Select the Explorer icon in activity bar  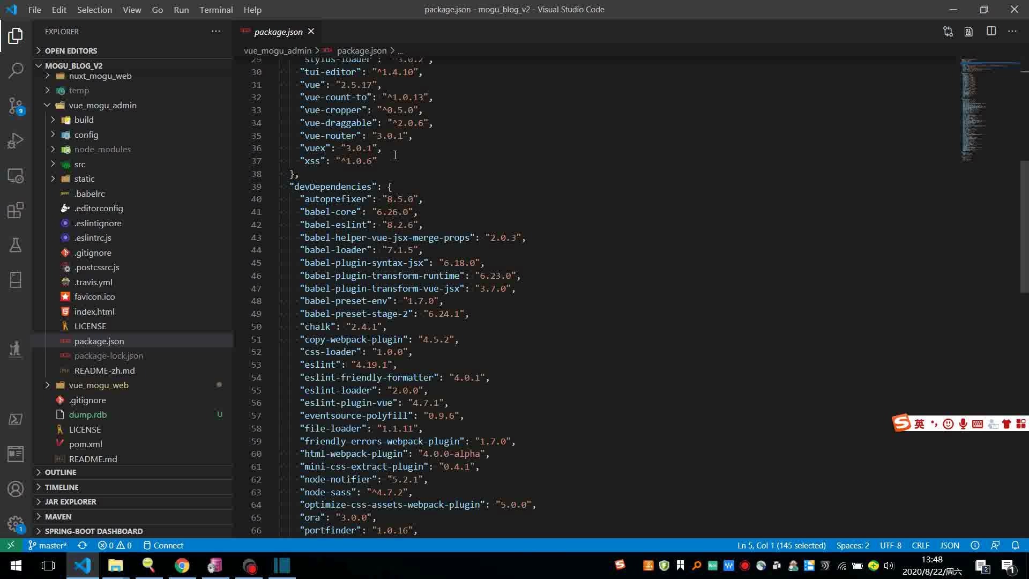click(x=16, y=37)
